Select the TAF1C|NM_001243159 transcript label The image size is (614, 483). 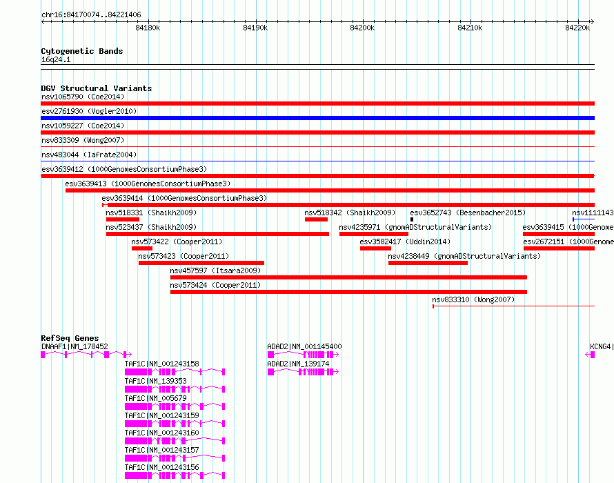[x=161, y=415]
